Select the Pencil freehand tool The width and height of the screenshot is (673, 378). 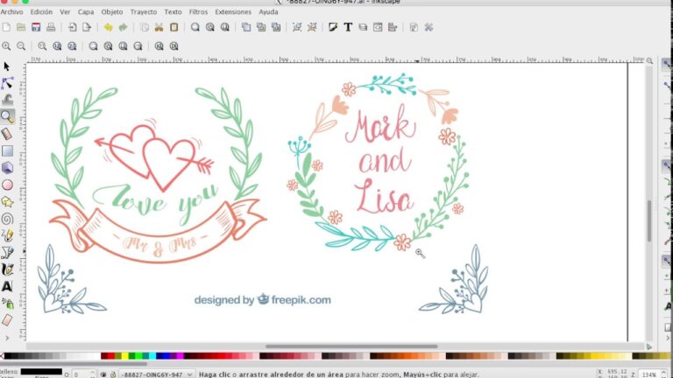click(7, 235)
